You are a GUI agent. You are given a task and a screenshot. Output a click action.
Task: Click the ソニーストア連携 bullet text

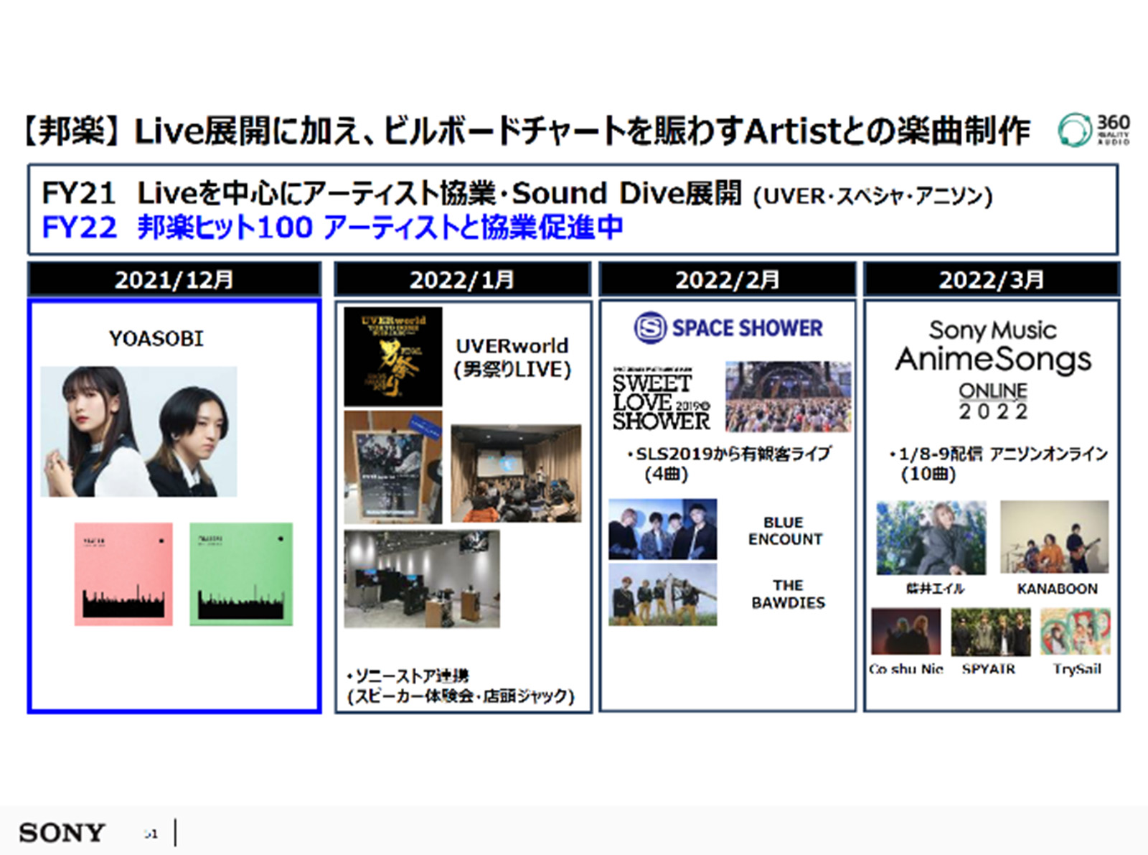[461, 686]
